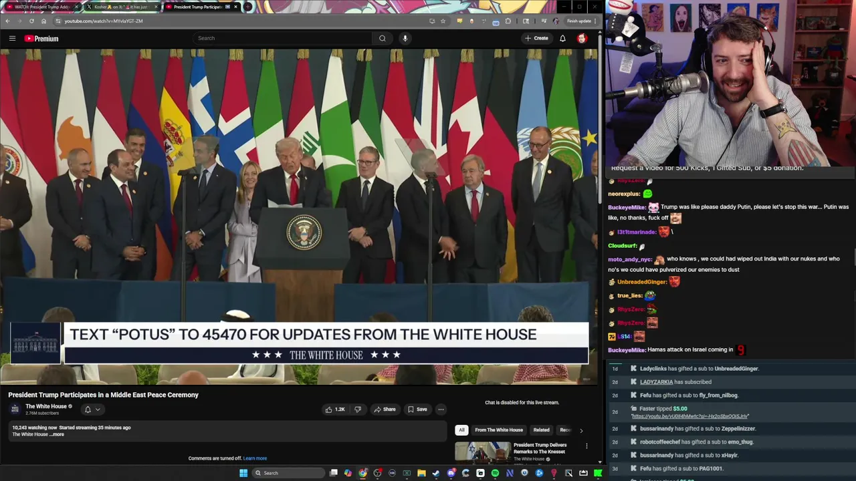Bookmark this page with the star icon
856x481 pixels.
point(443,21)
